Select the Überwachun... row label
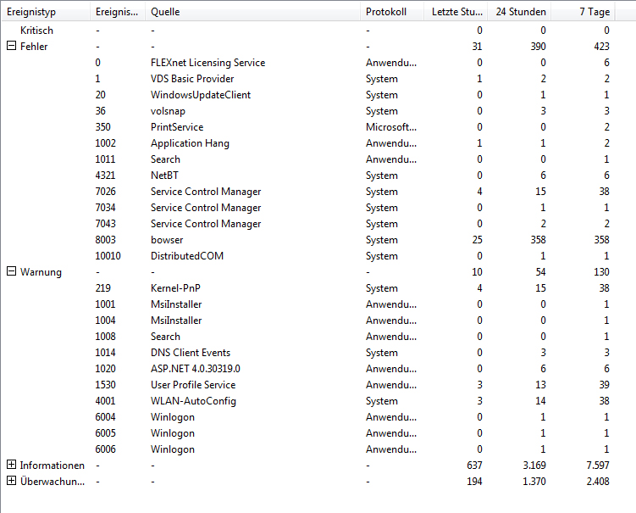 click(x=53, y=482)
